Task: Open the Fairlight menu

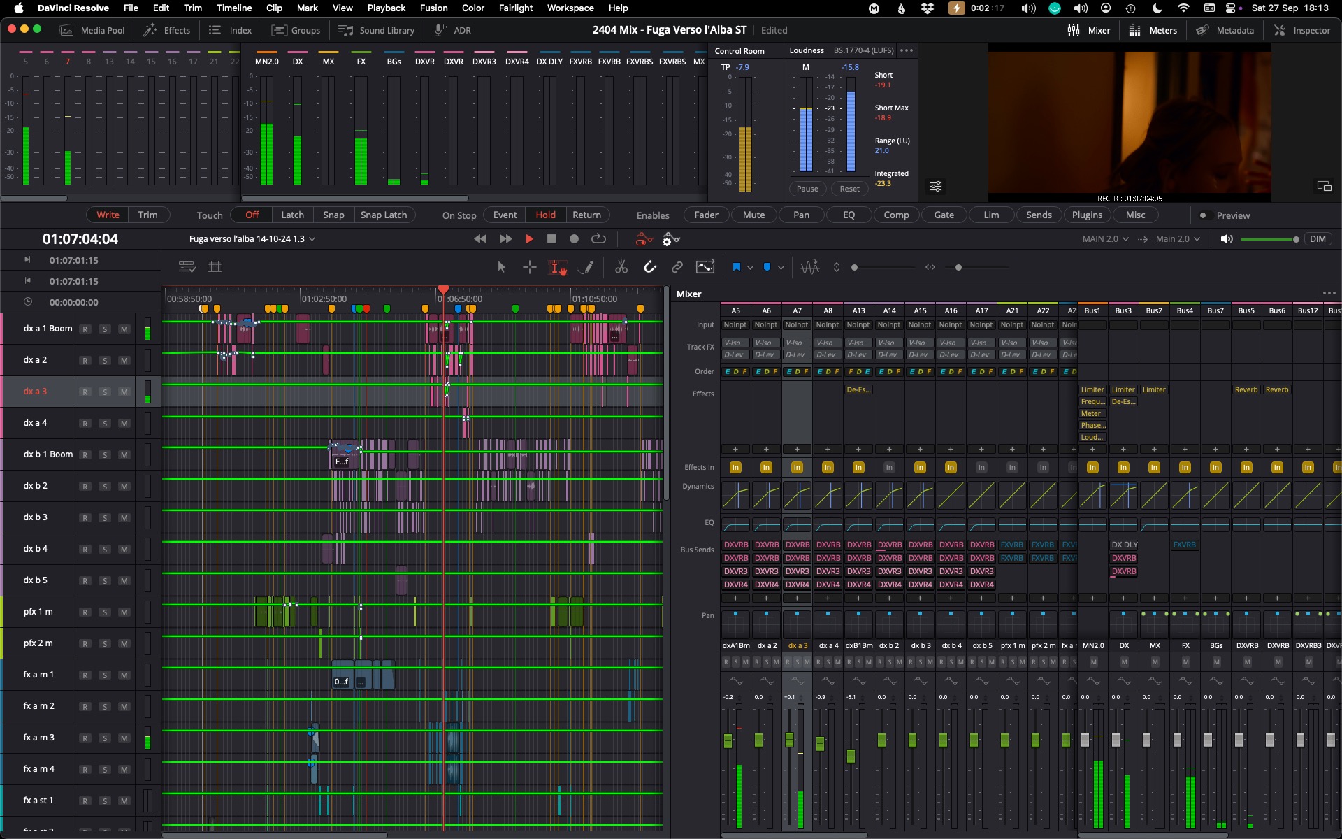Action: click(515, 8)
